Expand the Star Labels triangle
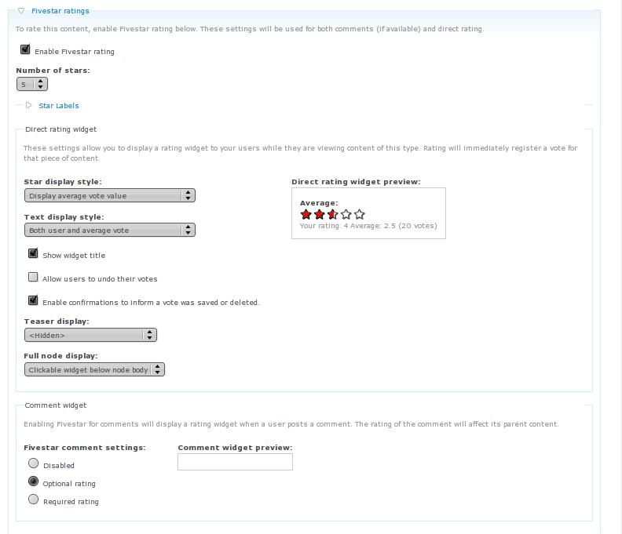The height and width of the screenshot is (534, 622). pyautogui.click(x=29, y=105)
